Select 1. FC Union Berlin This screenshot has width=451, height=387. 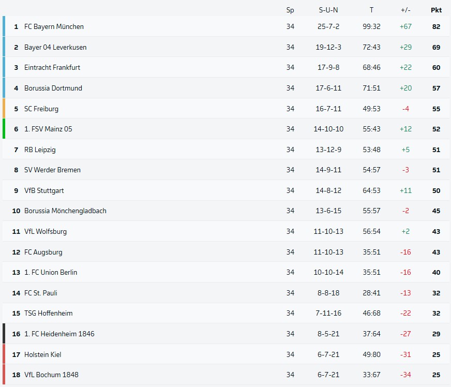pyautogui.click(x=51, y=272)
